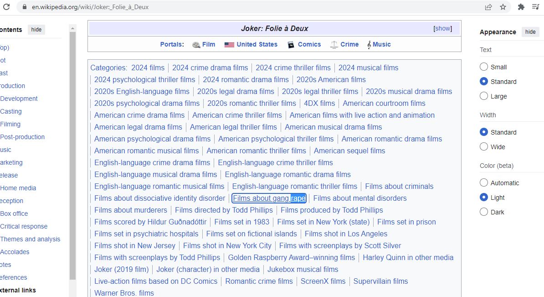Bookmark this page with the star icon
The width and height of the screenshot is (544, 297).
point(503,7)
